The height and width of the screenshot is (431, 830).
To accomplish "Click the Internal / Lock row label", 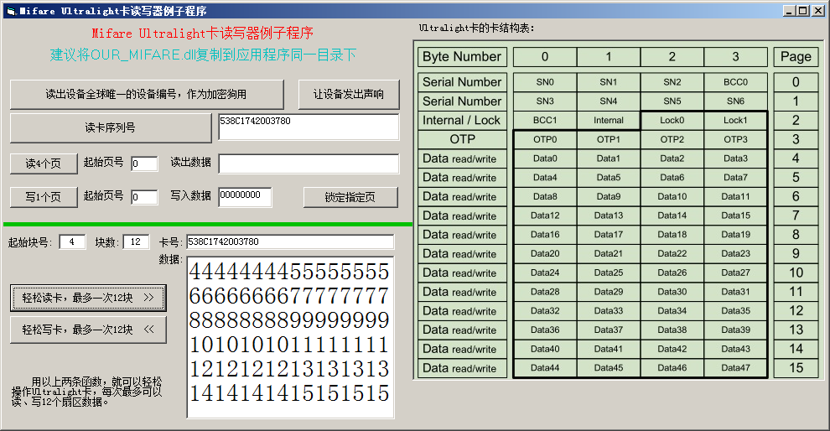I will pyautogui.click(x=462, y=120).
